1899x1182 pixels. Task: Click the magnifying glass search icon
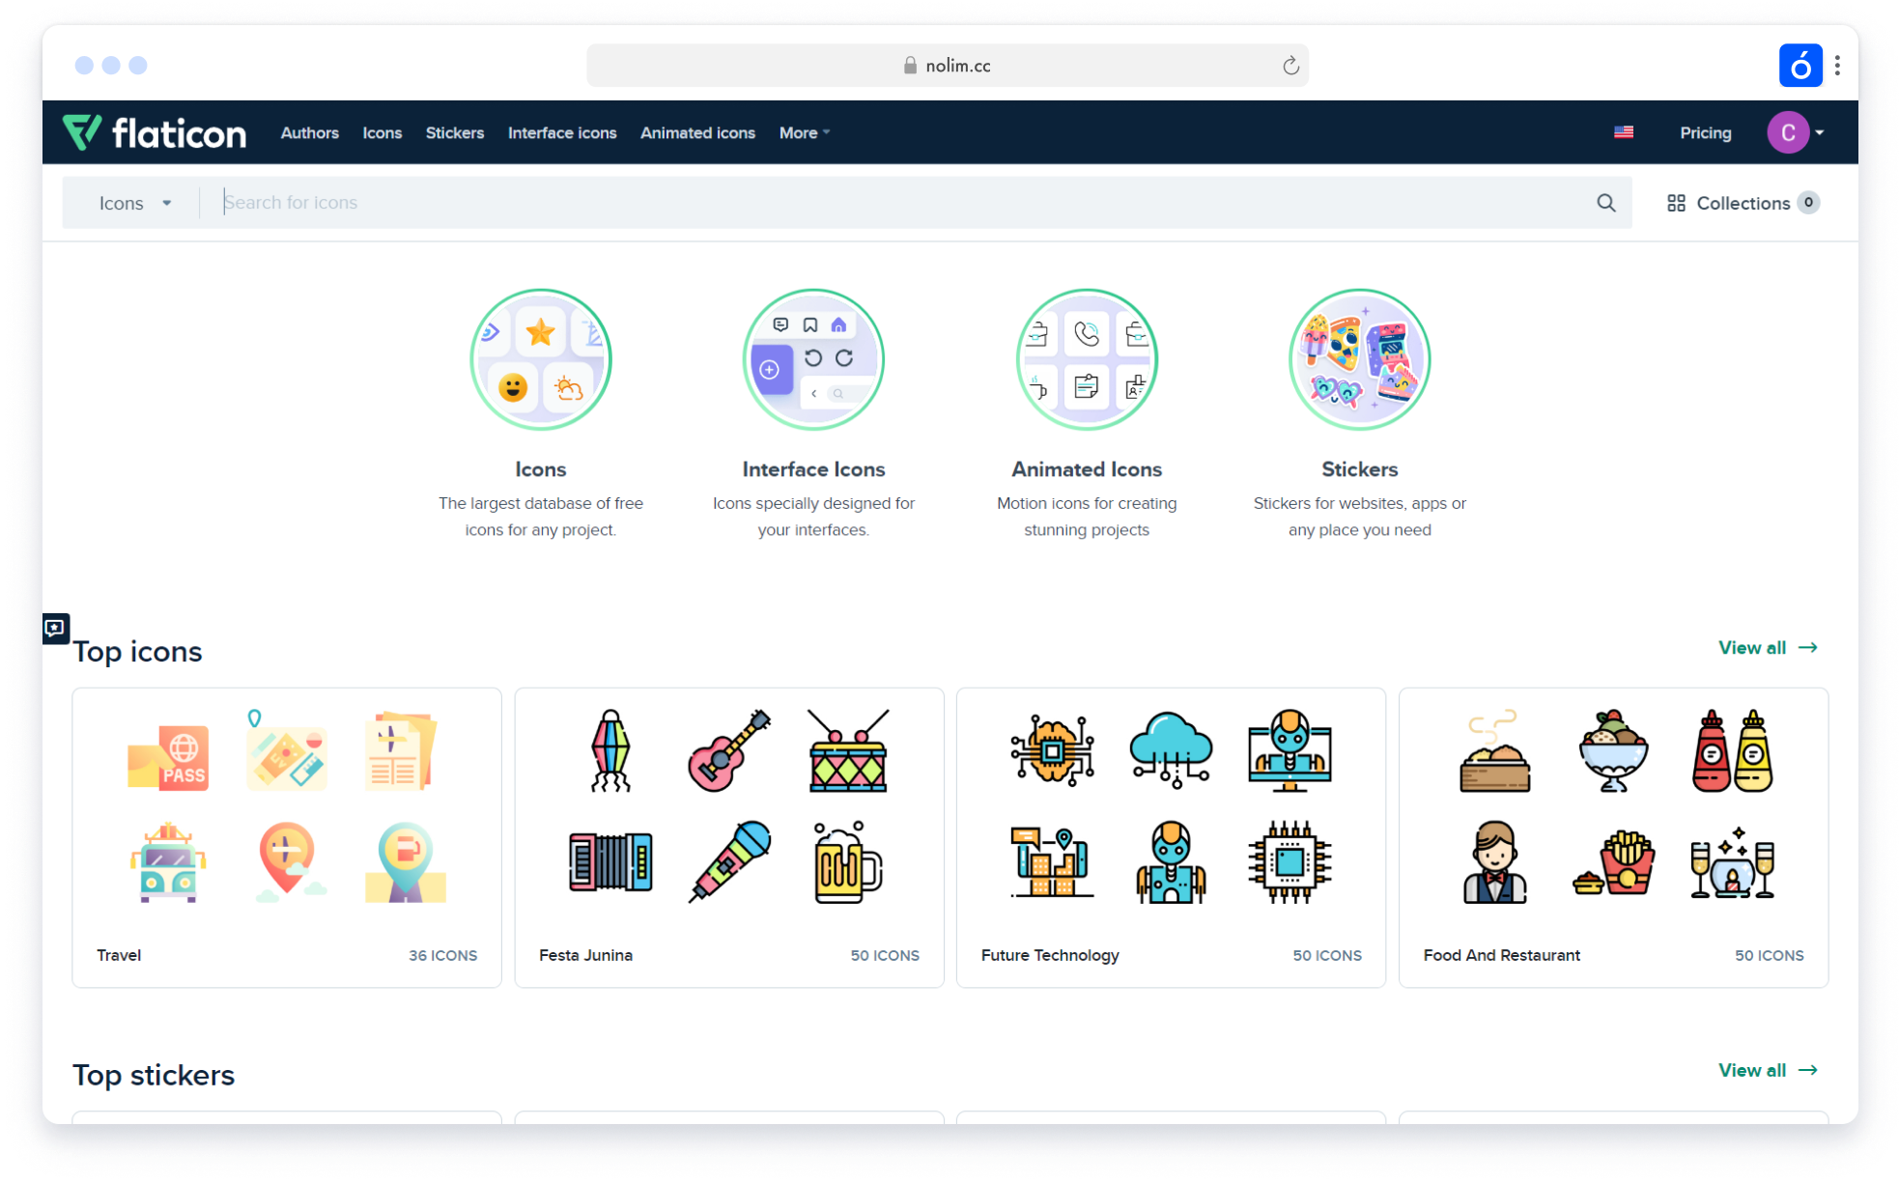point(1605,203)
